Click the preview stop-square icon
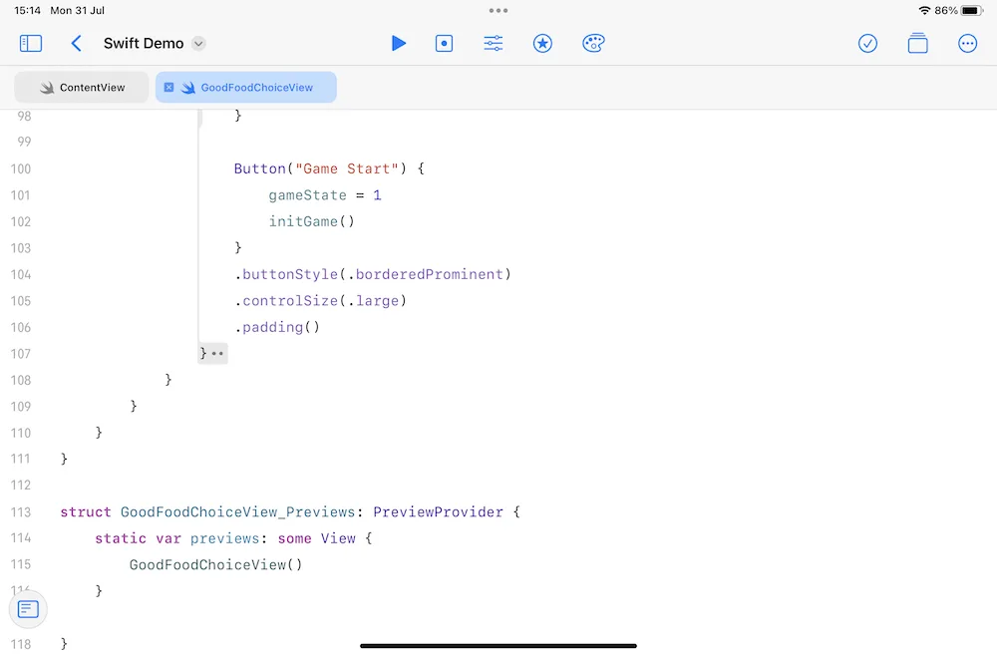Image resolution: width=997 pixels, height=655 pixels. coord(444,43)
